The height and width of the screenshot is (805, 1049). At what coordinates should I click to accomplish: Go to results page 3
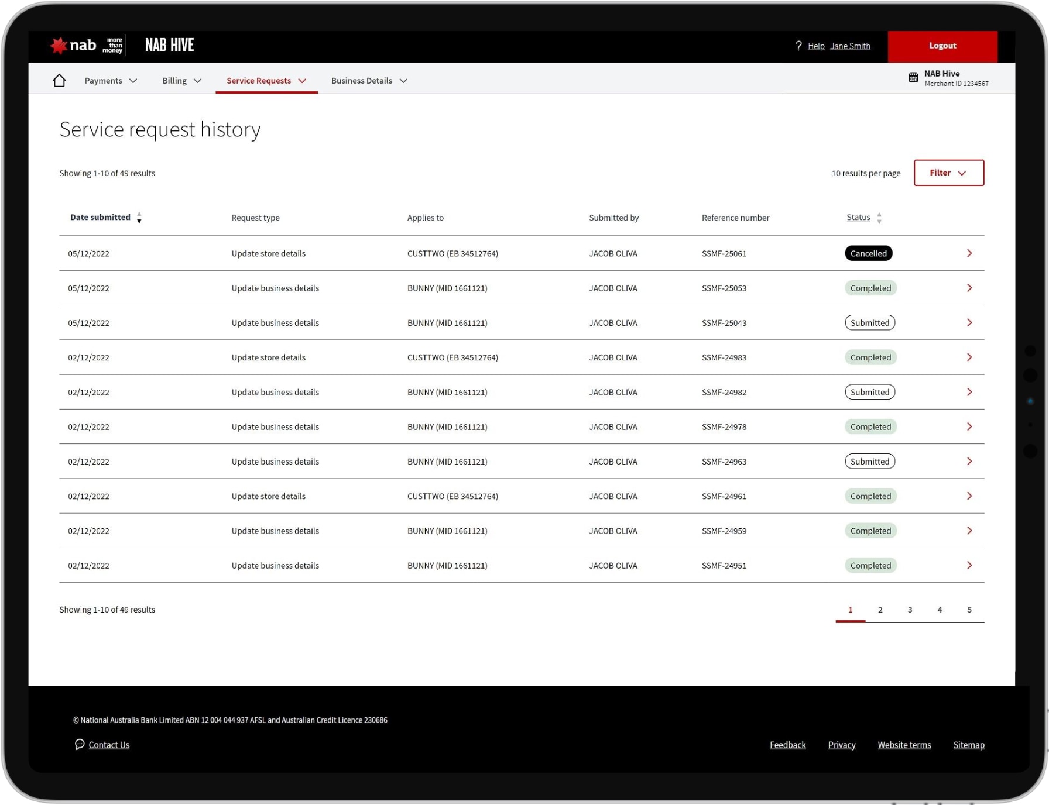[910, 610]
